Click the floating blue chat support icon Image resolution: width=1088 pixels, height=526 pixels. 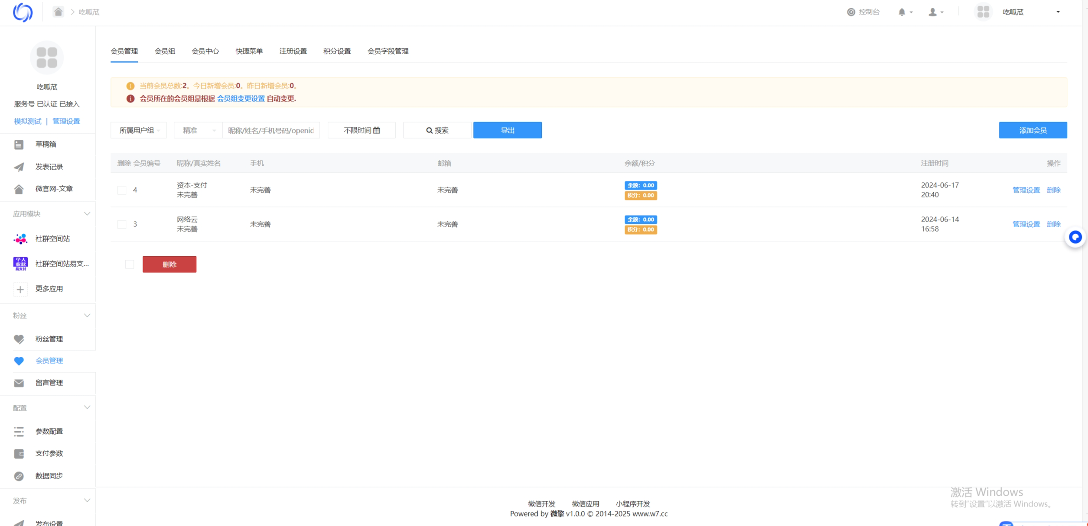[x=1075, y=237]
